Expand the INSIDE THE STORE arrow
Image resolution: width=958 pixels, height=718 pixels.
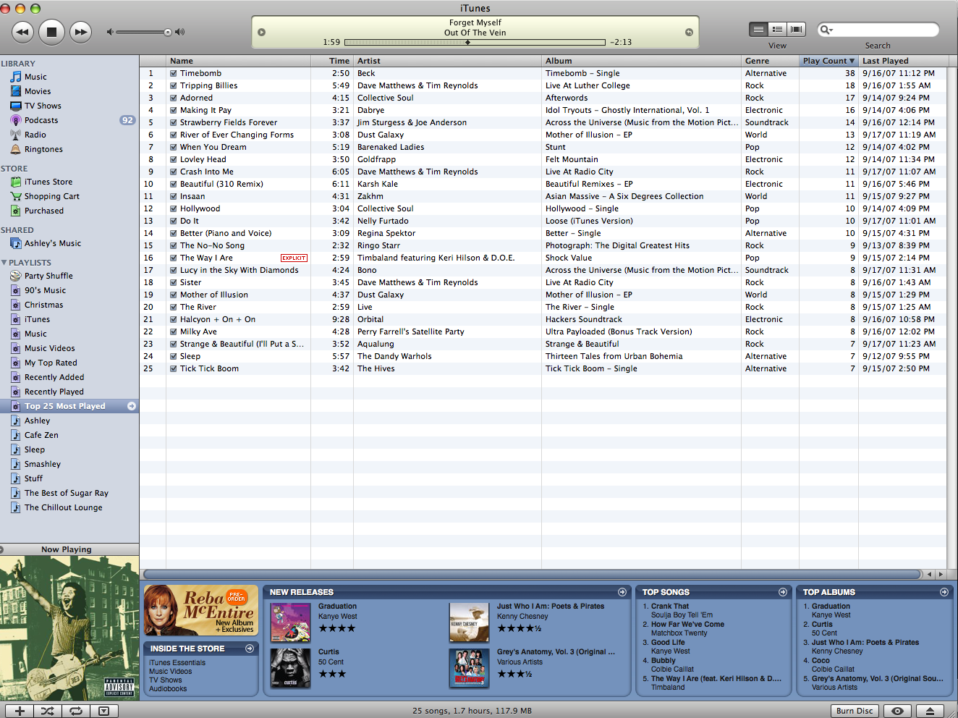[250, 649]
